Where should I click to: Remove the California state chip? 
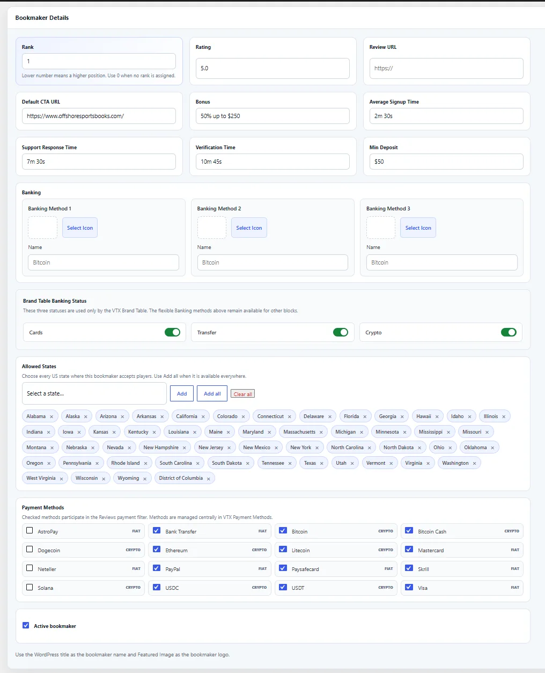click(x=203, y=417)
